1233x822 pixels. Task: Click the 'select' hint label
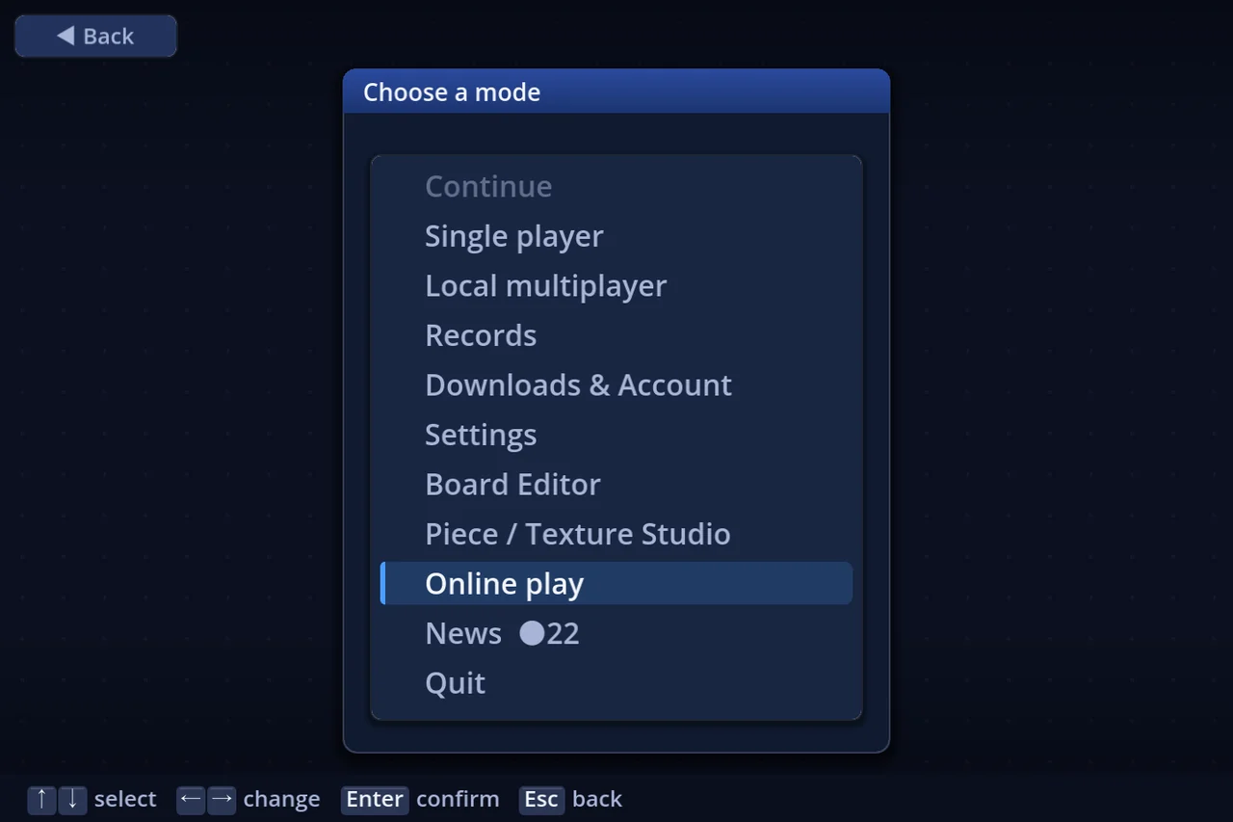tap(125, 799)
